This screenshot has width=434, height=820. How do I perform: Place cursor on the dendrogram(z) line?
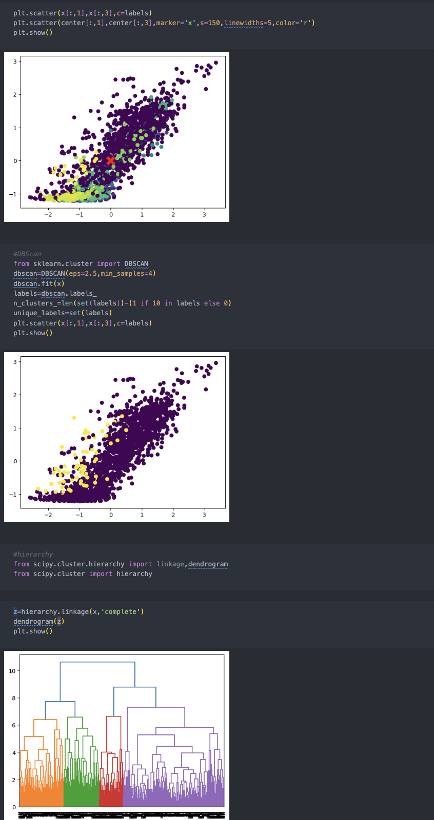click(x=39, y=621)
